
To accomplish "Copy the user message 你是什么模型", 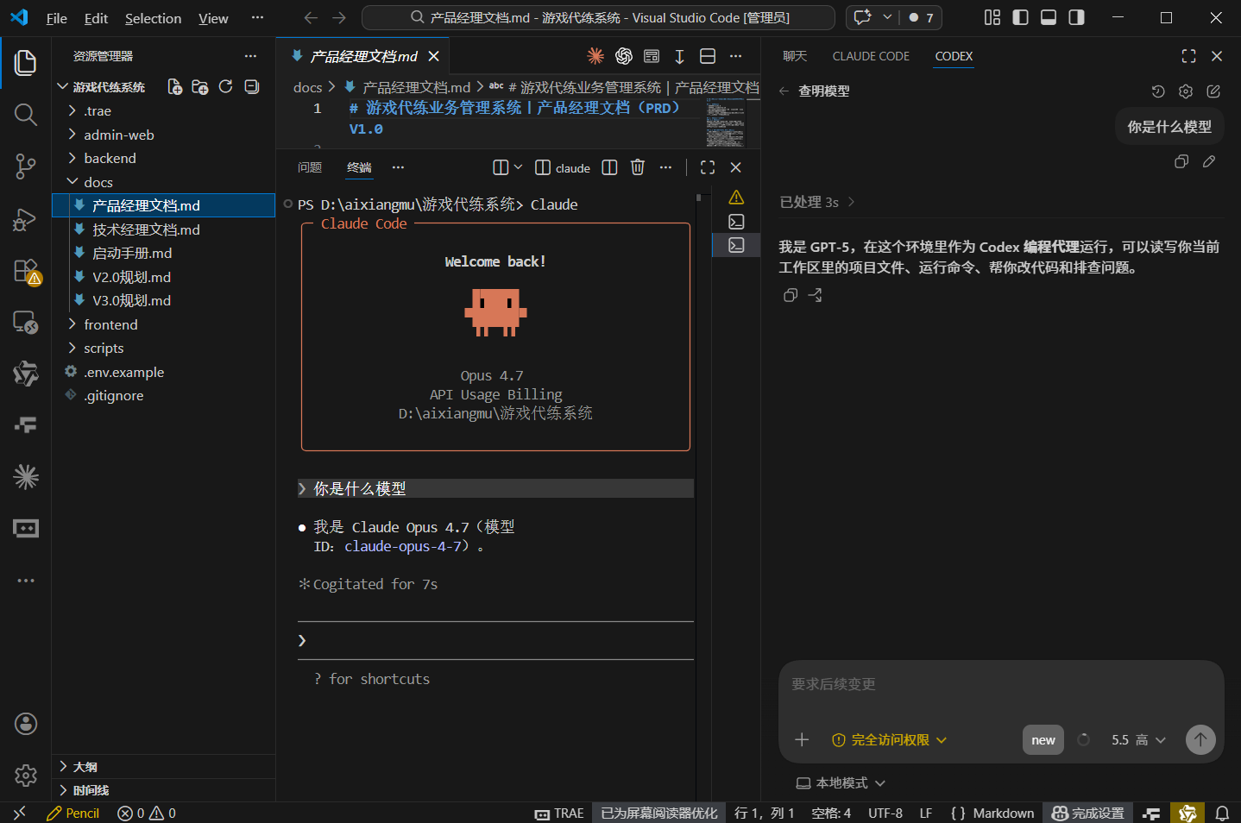I will coord(1181,161).
